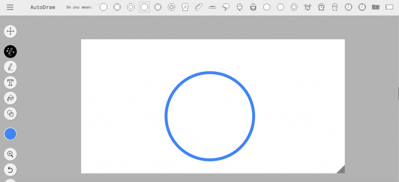Choose the hexagon nut with inner hexagon
This screenshot has height=182, width=399.
(294, 7)
